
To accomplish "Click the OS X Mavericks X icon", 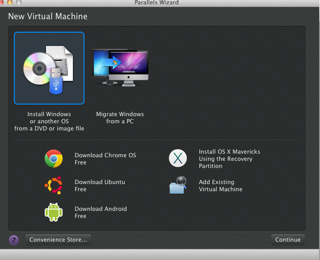I will coord(177,159).
